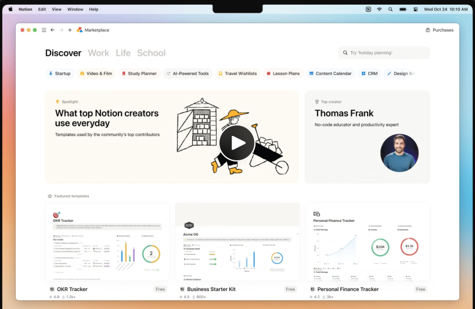This screenshot has width=475, height=309.
Task: Open the Personal Finance Tracker template title
Action: tap(348, 289)
